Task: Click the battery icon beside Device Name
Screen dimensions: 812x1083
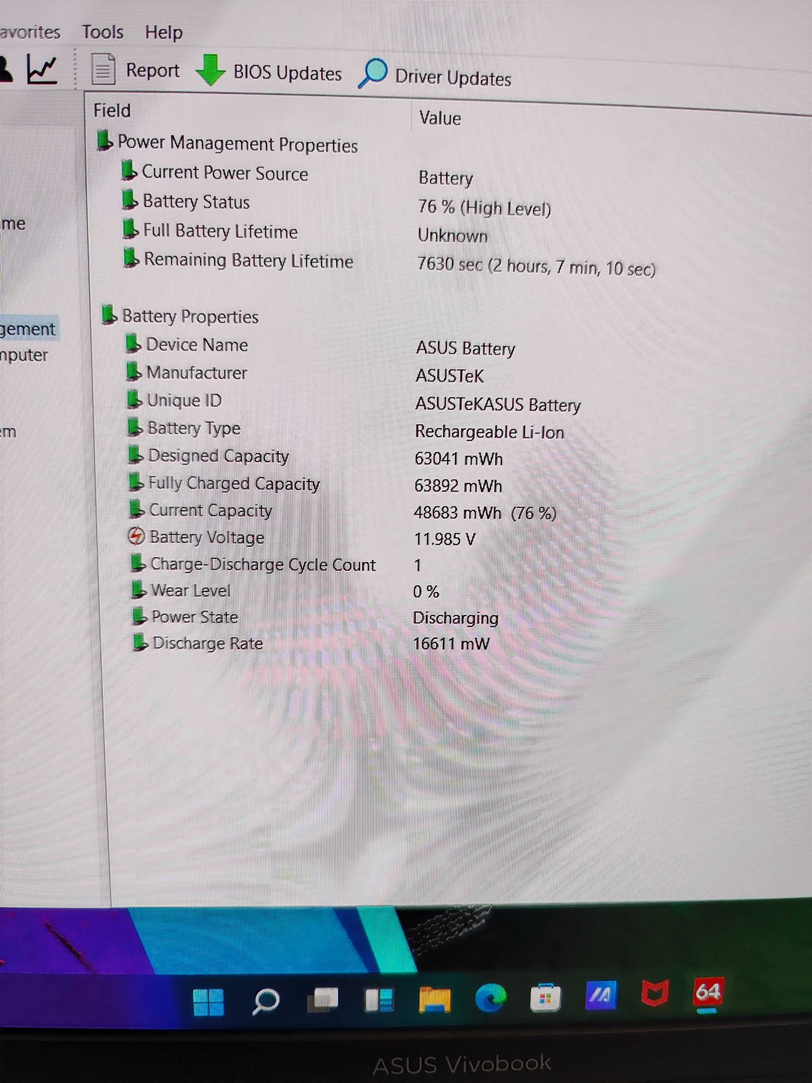Action: coord(133,344)
